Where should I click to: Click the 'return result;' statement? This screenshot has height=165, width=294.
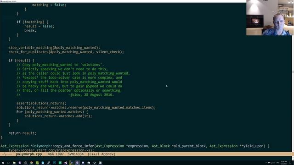click(23, 133)
